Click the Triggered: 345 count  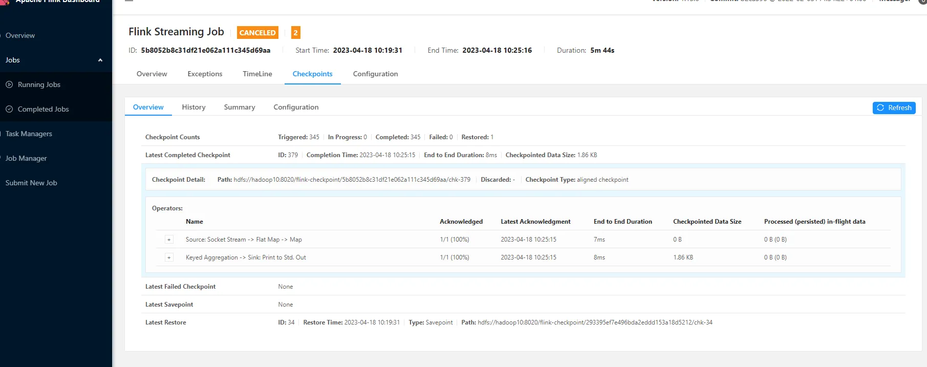[x=298, y=137]
